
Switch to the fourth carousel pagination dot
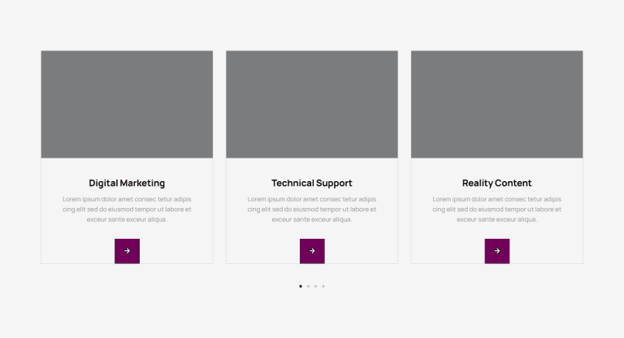[x=323, y=286]
